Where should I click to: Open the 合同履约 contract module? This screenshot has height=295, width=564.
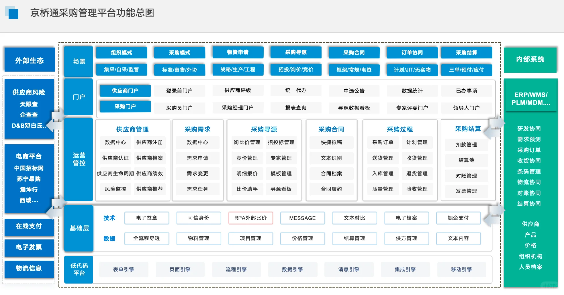pyautogui.click(x=331, y=189)
